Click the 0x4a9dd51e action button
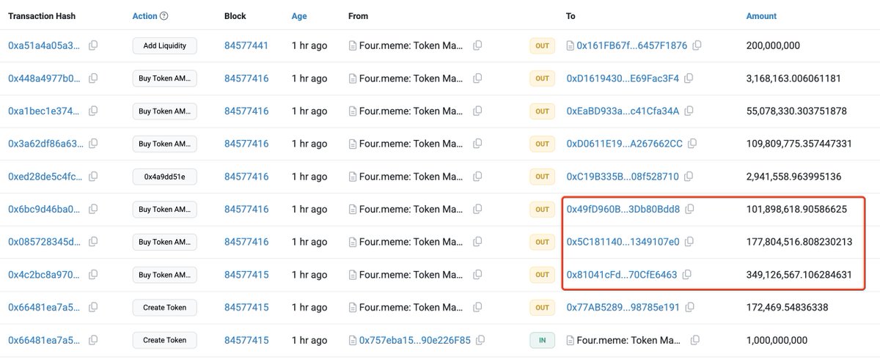 coord(164,177)
